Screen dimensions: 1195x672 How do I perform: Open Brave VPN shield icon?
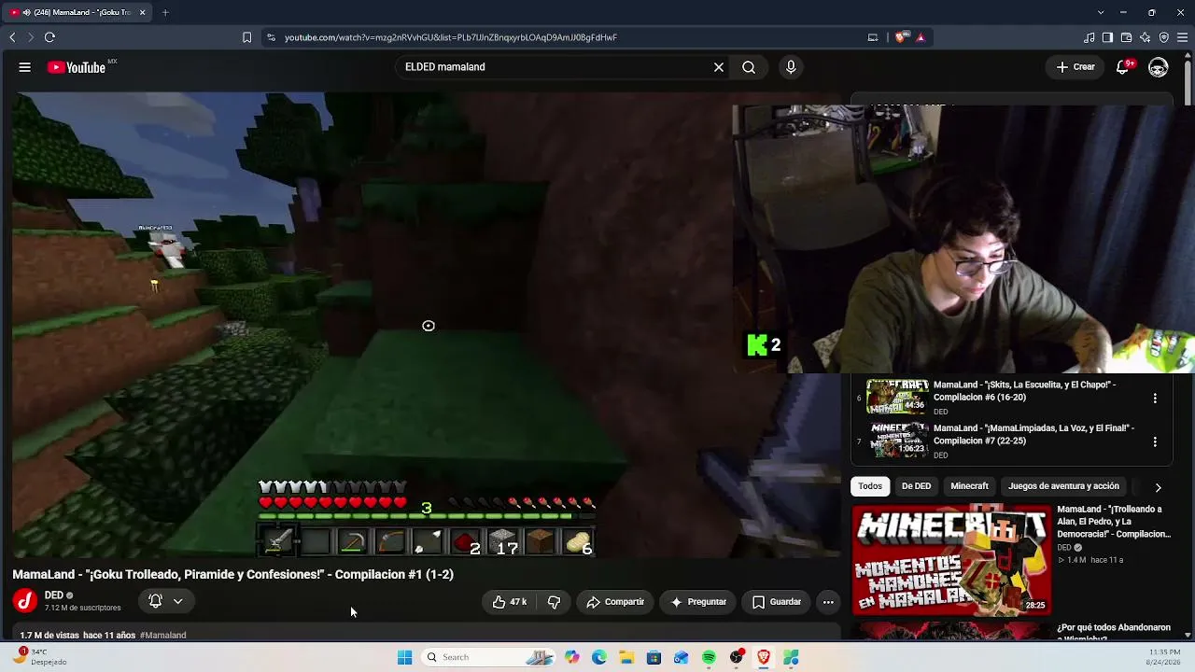pos(1163,37)
